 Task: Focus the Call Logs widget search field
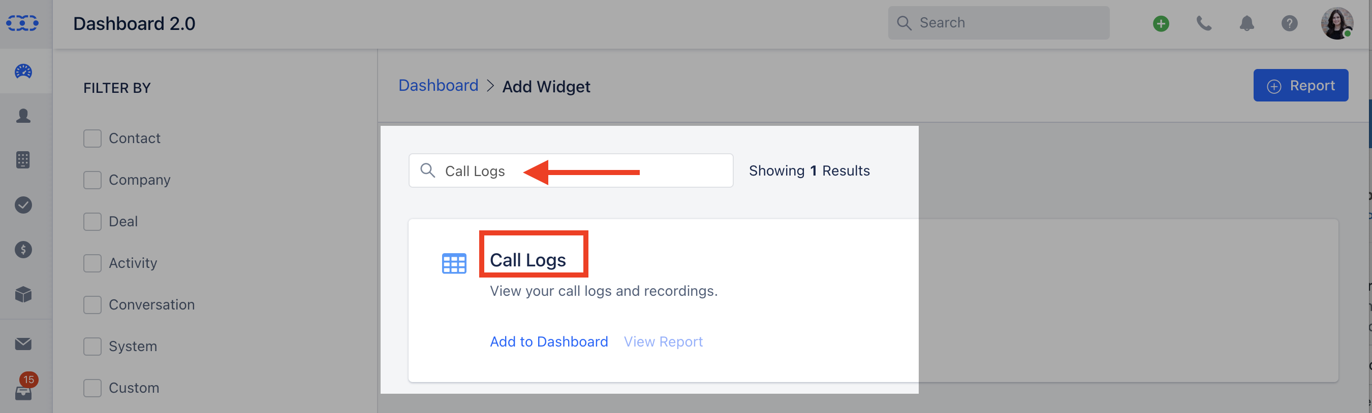(x=571, y=170)
